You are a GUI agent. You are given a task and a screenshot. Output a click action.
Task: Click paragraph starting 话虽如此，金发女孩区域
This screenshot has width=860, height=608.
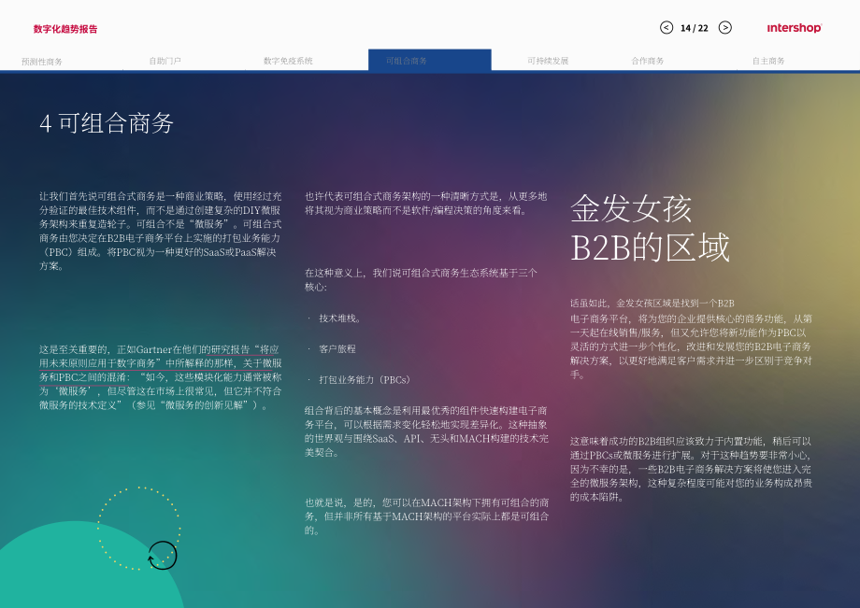691,339
